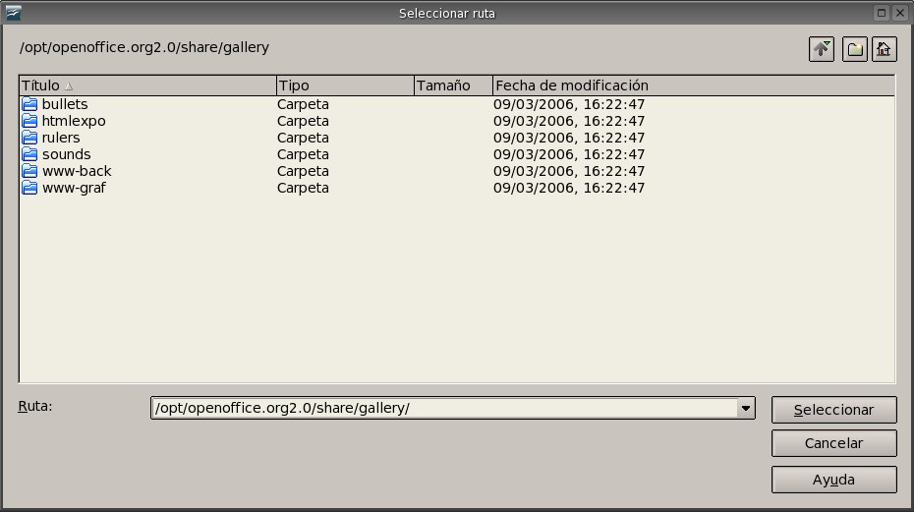Screen dimensions: 914x512
Task: Go up one directory level
Action: [822, 49]
